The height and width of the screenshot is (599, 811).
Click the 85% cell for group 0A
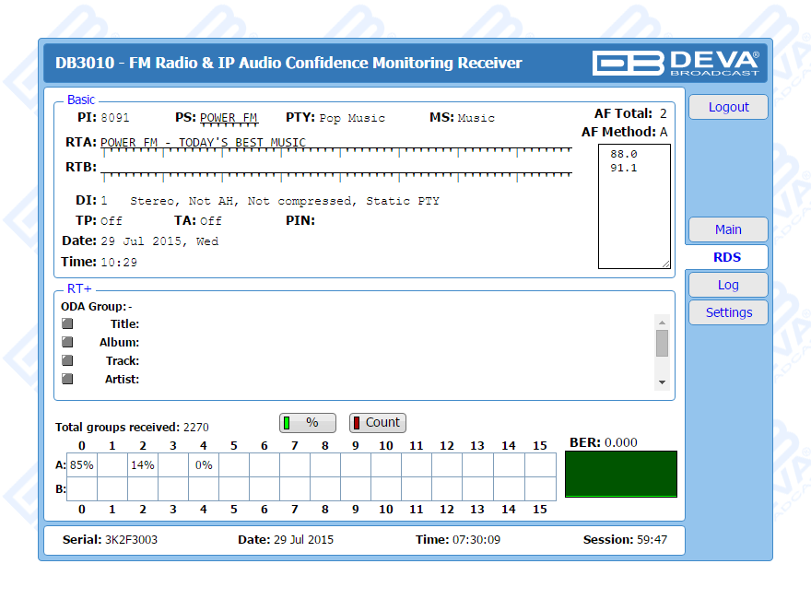pos(82,465)
